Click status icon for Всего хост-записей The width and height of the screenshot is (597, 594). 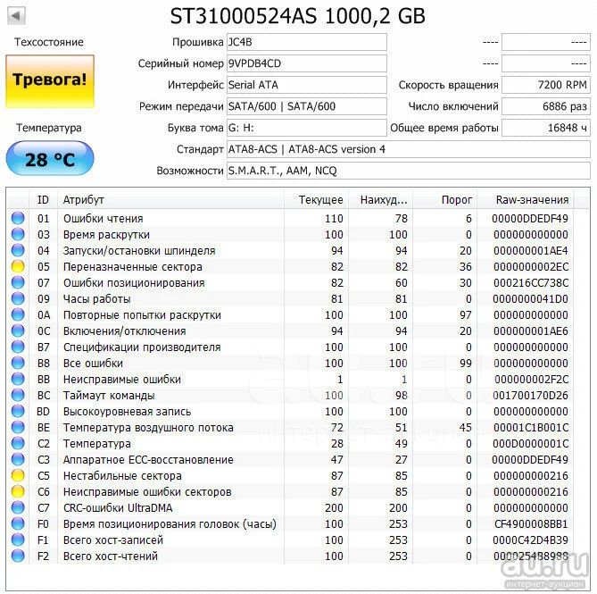pyautogui.click(x=18, y=540)
